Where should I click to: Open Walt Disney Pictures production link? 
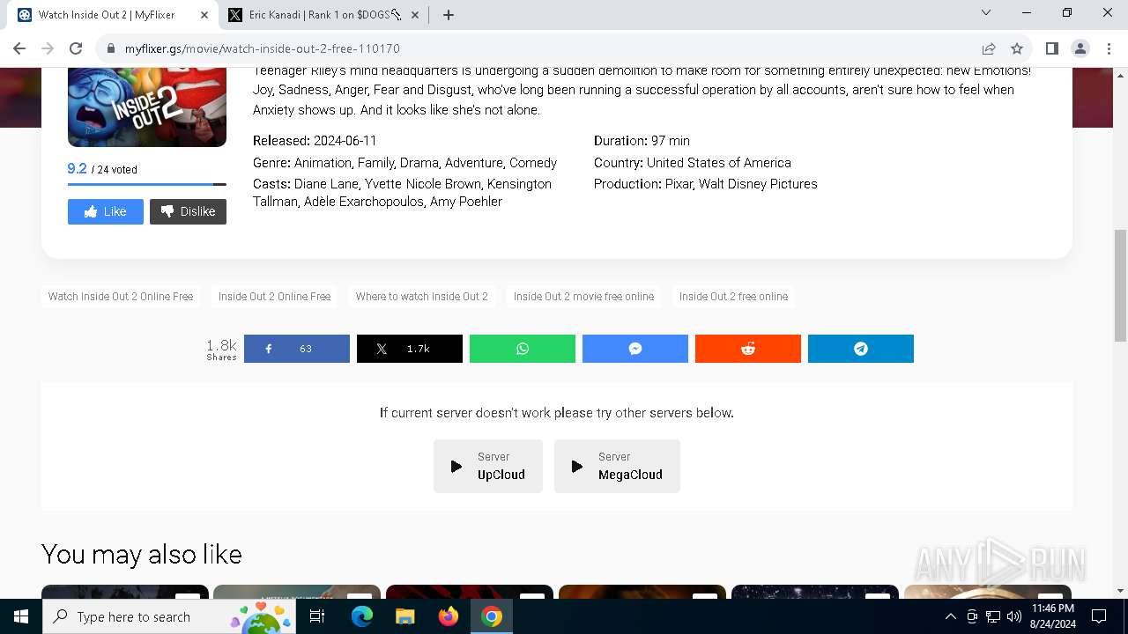pyautogui.click(x=758, y=184)
